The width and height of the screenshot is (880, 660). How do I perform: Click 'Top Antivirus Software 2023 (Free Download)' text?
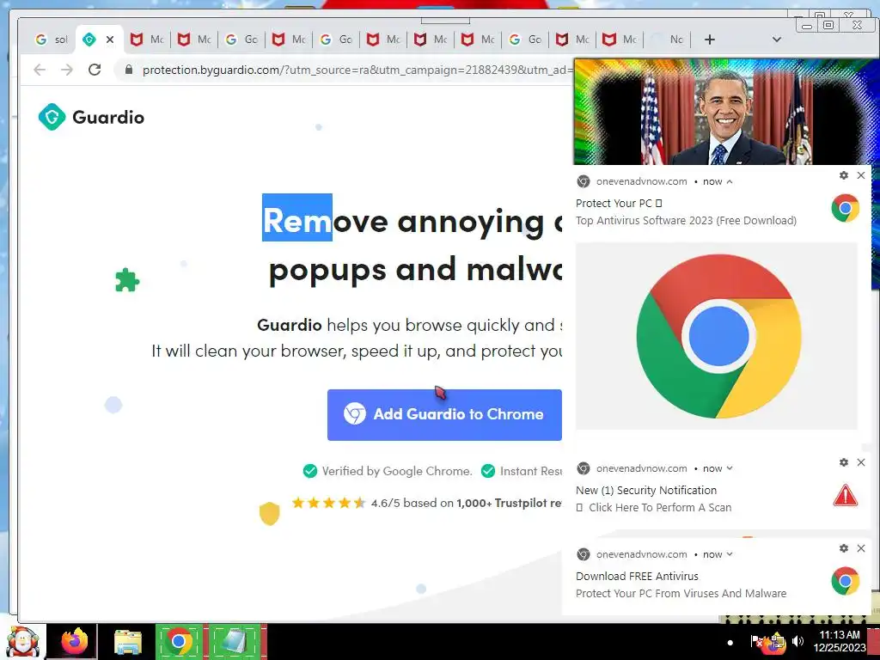coord(686,221)
